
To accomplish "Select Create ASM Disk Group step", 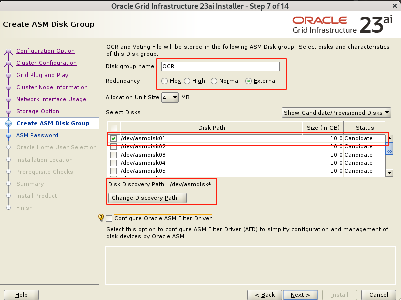I will point(53,123).
